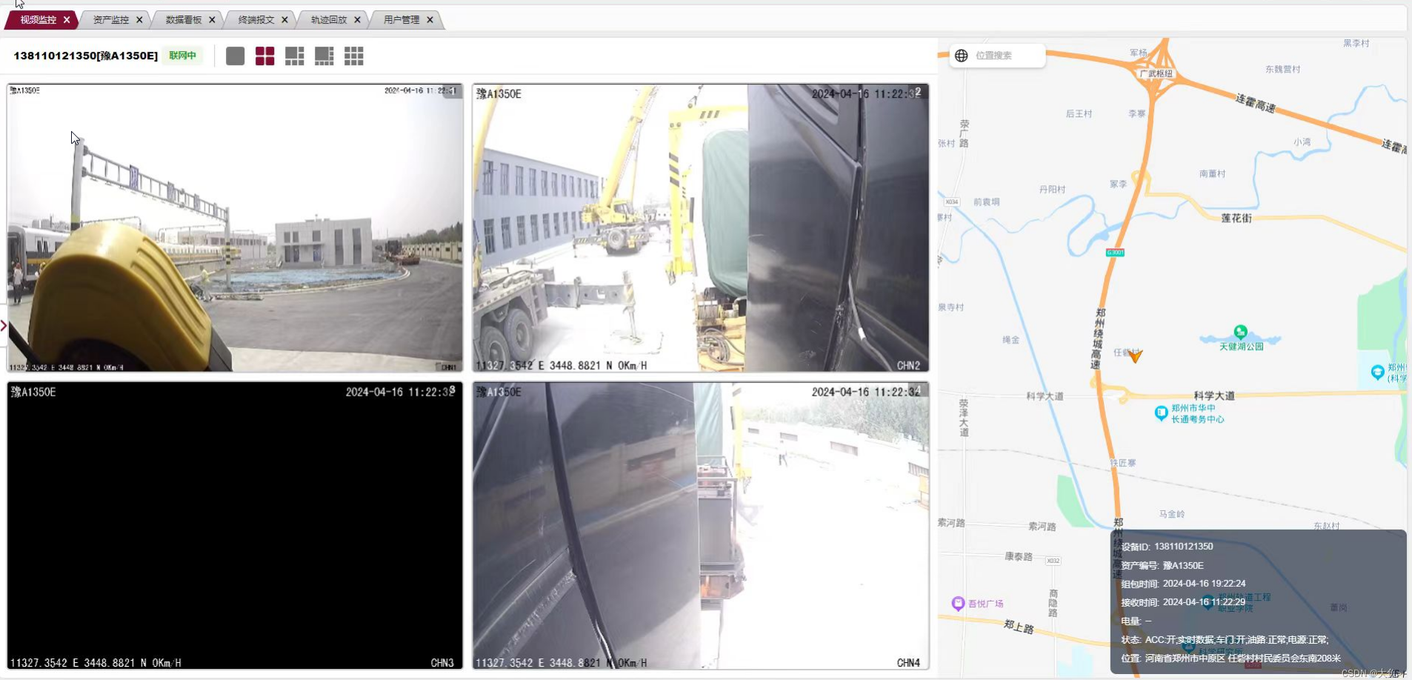Expand the collapsed left side panel arrow
The width and height of the screenshot is (1412, 680).
tap(4, 326)
